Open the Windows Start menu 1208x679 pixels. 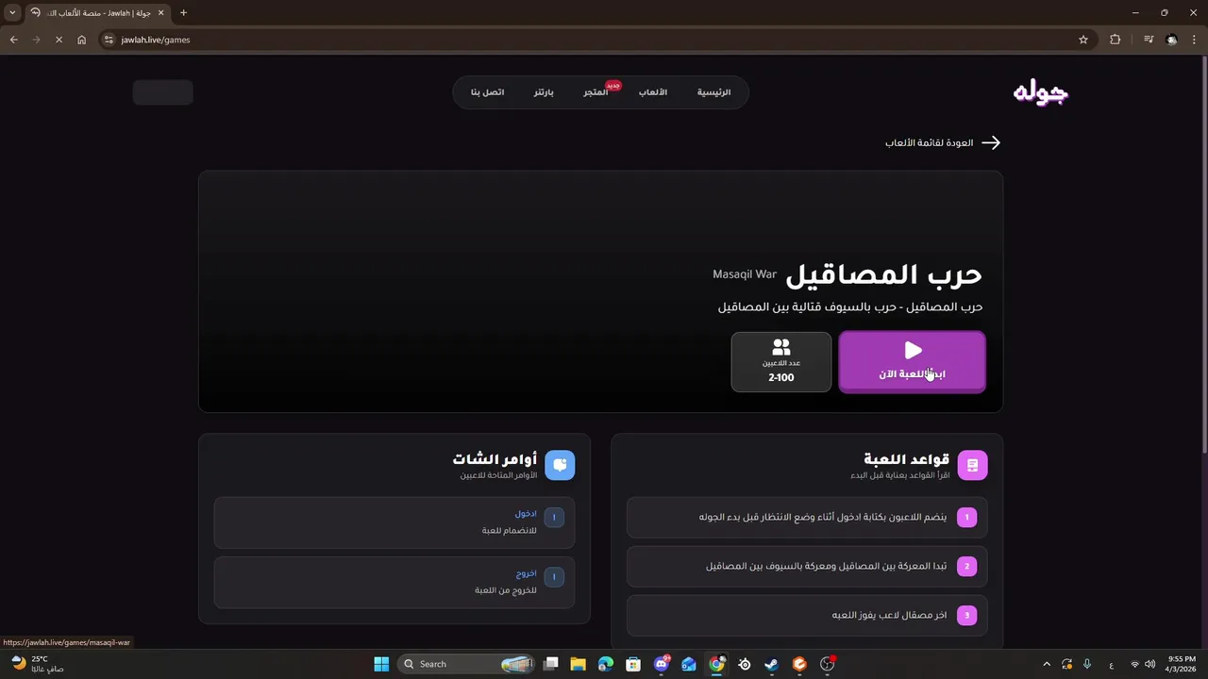click(x=381, y=664)
